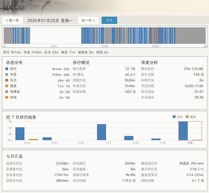Click the 活跃总时长 value 28h54m
Image resolution: width=209 pixels, height=193 pixels.
point(62,181)
